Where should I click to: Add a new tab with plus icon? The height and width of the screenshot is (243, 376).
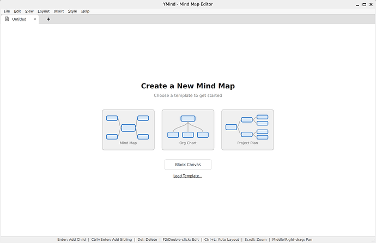(x=48, y=19)
